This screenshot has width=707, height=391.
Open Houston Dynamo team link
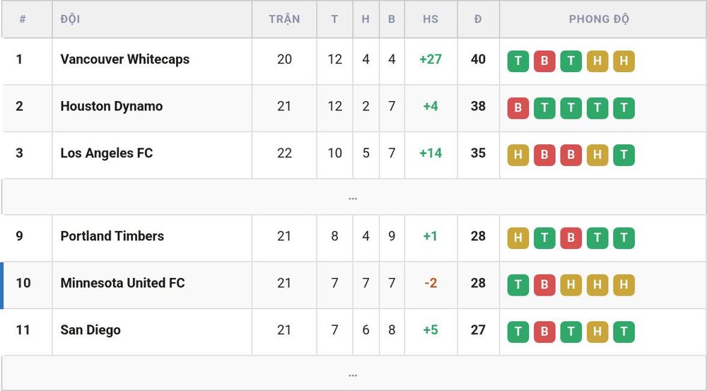click(x=112, y=107)
